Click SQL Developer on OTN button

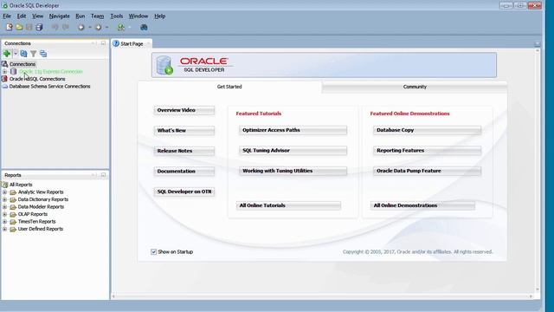(184, 192)
